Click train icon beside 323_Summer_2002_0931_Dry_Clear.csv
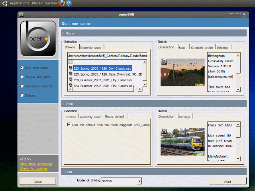Image resolution: width=255 pixels, height=191 pixels. [71, 80]
